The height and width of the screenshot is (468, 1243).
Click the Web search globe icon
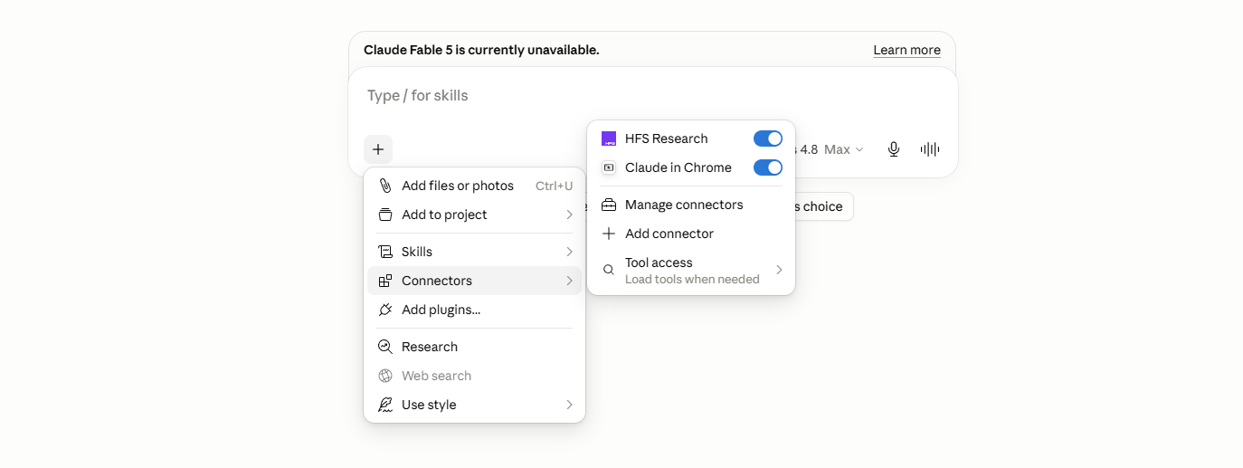(385, 376)
